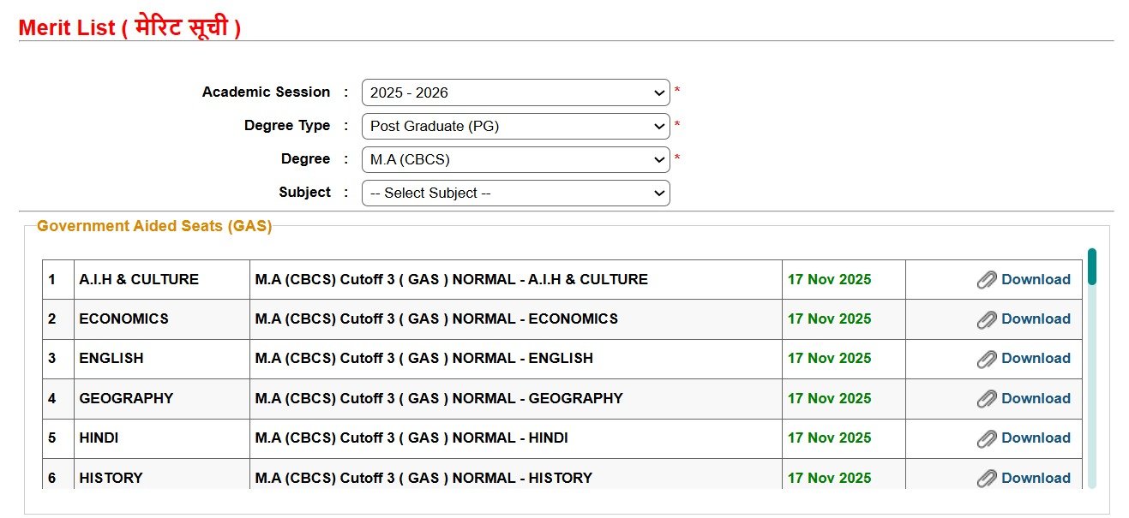This screenshot has height=518, width=1129.
Task: Click paperclip icon in HISTORY row
Action: pos(987,478)
